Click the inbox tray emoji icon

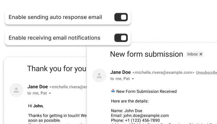tap(113, 91)
